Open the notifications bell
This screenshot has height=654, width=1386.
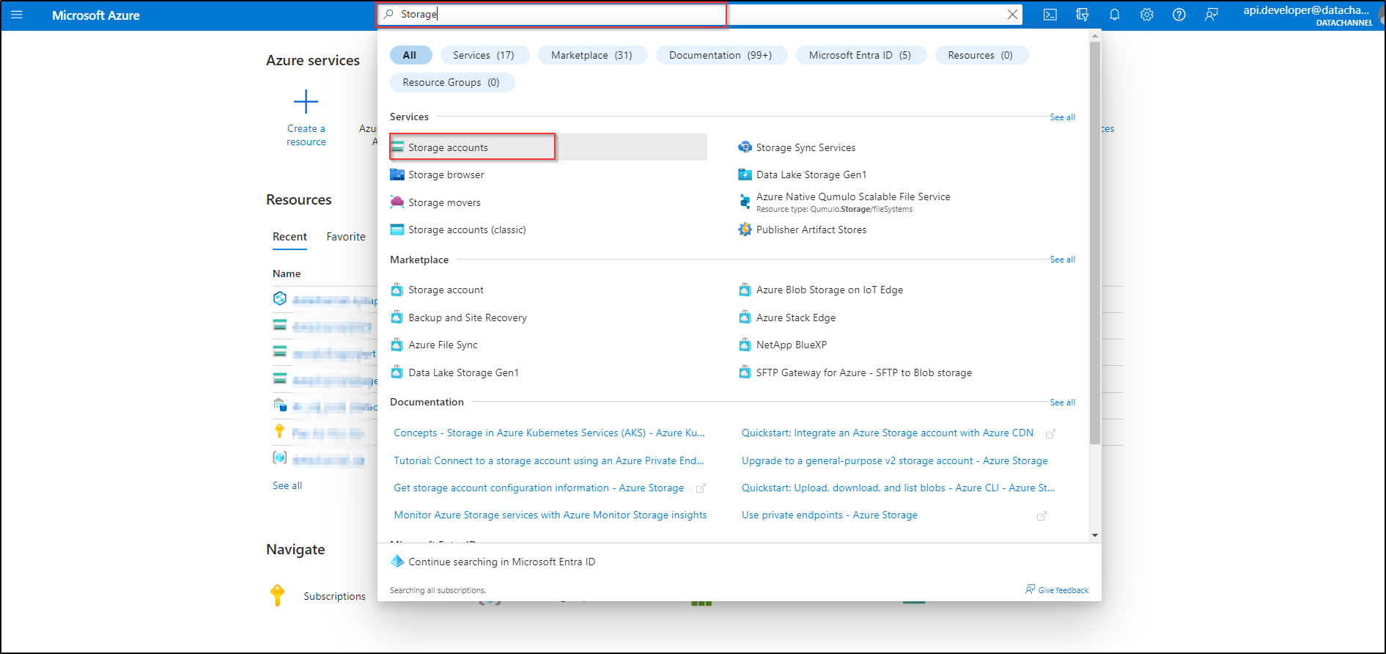tap(1114, 15)
